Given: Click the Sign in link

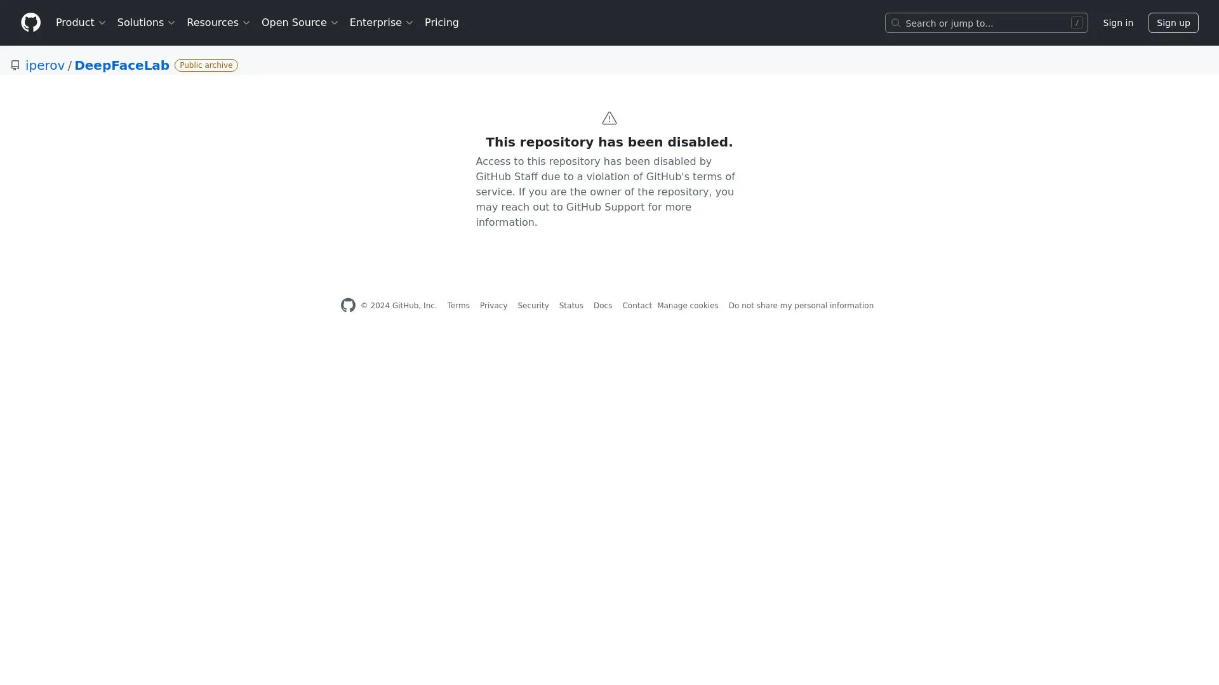Looking at the screenshot, I should (x=1117, y=23).
